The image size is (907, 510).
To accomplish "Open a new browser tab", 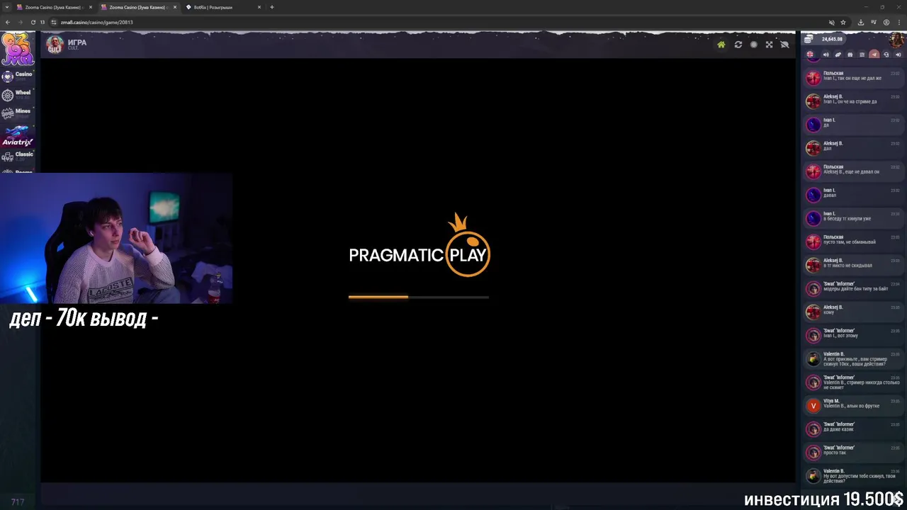I will pyautogui.click(x=272, y=7).
